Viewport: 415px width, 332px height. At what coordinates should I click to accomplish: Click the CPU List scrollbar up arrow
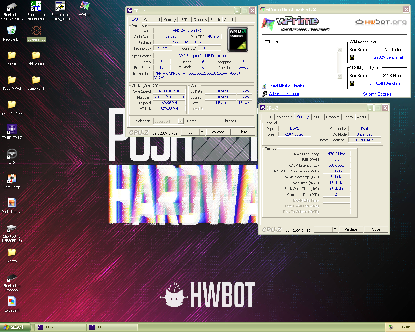point(340,50)
